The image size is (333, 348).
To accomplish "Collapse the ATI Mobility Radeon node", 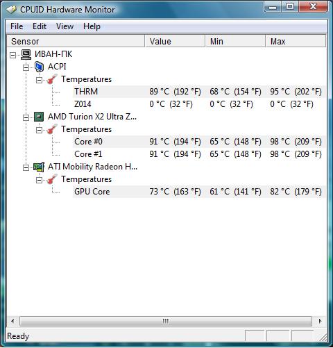I will pyautogui.click(x=26, y=167).
